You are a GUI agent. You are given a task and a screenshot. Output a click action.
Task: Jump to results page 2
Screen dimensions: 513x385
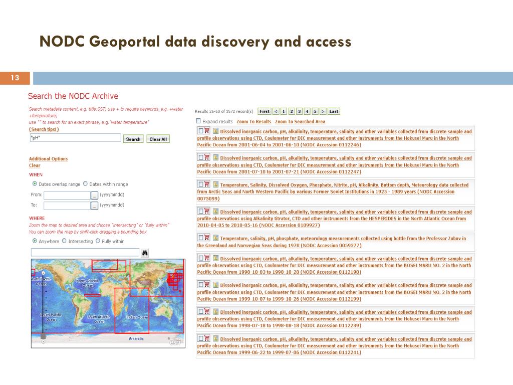292,111
